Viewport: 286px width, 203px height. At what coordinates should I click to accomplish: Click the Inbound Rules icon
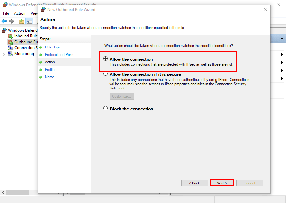(x=10, y=36)
